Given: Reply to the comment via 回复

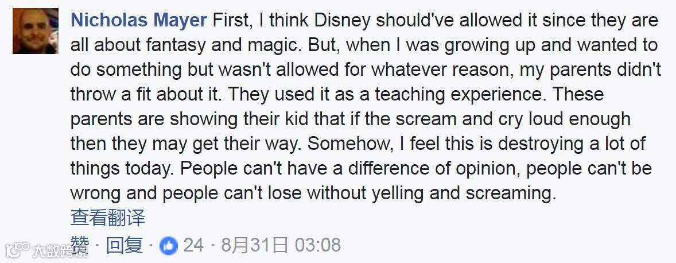Looking at the screenshot, I should (125, 245).
